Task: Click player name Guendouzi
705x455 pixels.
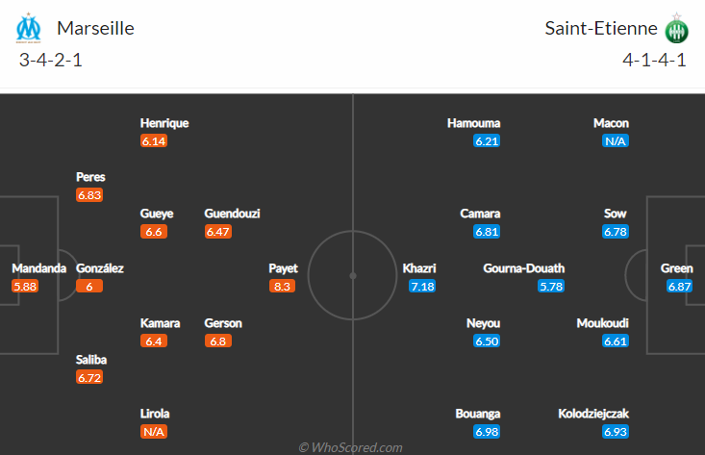Action: click(x=232, y=214)
